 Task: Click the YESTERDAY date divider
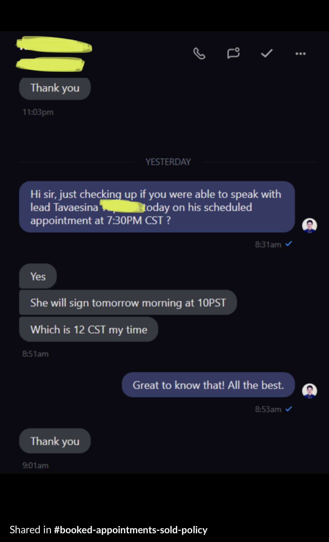click(168, 162)
